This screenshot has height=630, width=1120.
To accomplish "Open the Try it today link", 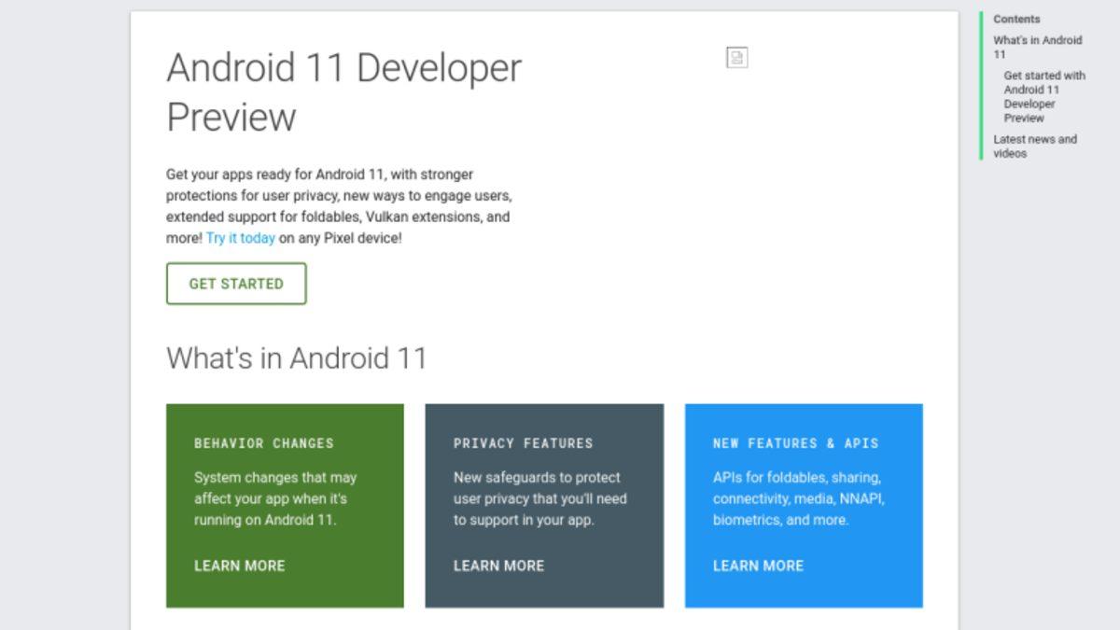I will [241, 238].
